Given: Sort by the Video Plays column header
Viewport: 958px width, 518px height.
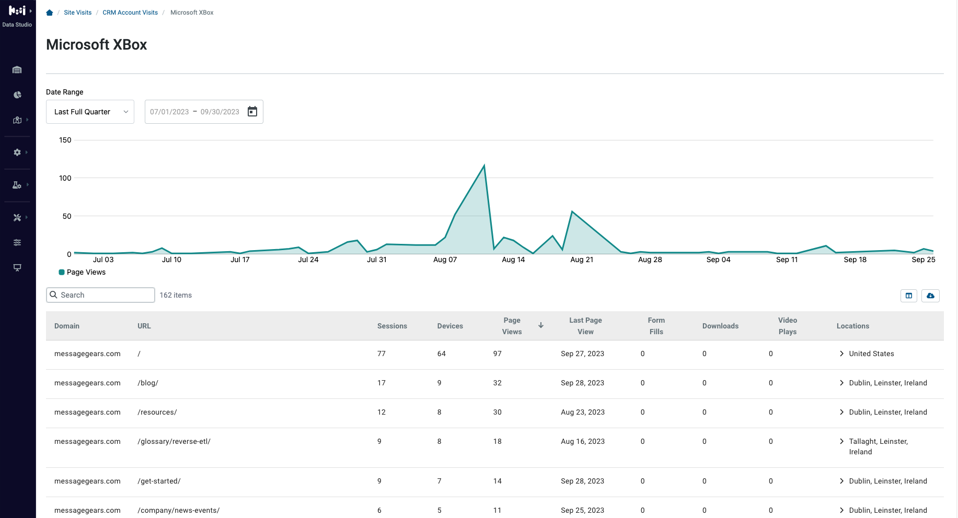Looking at the screenshot, I should (788, 326).
